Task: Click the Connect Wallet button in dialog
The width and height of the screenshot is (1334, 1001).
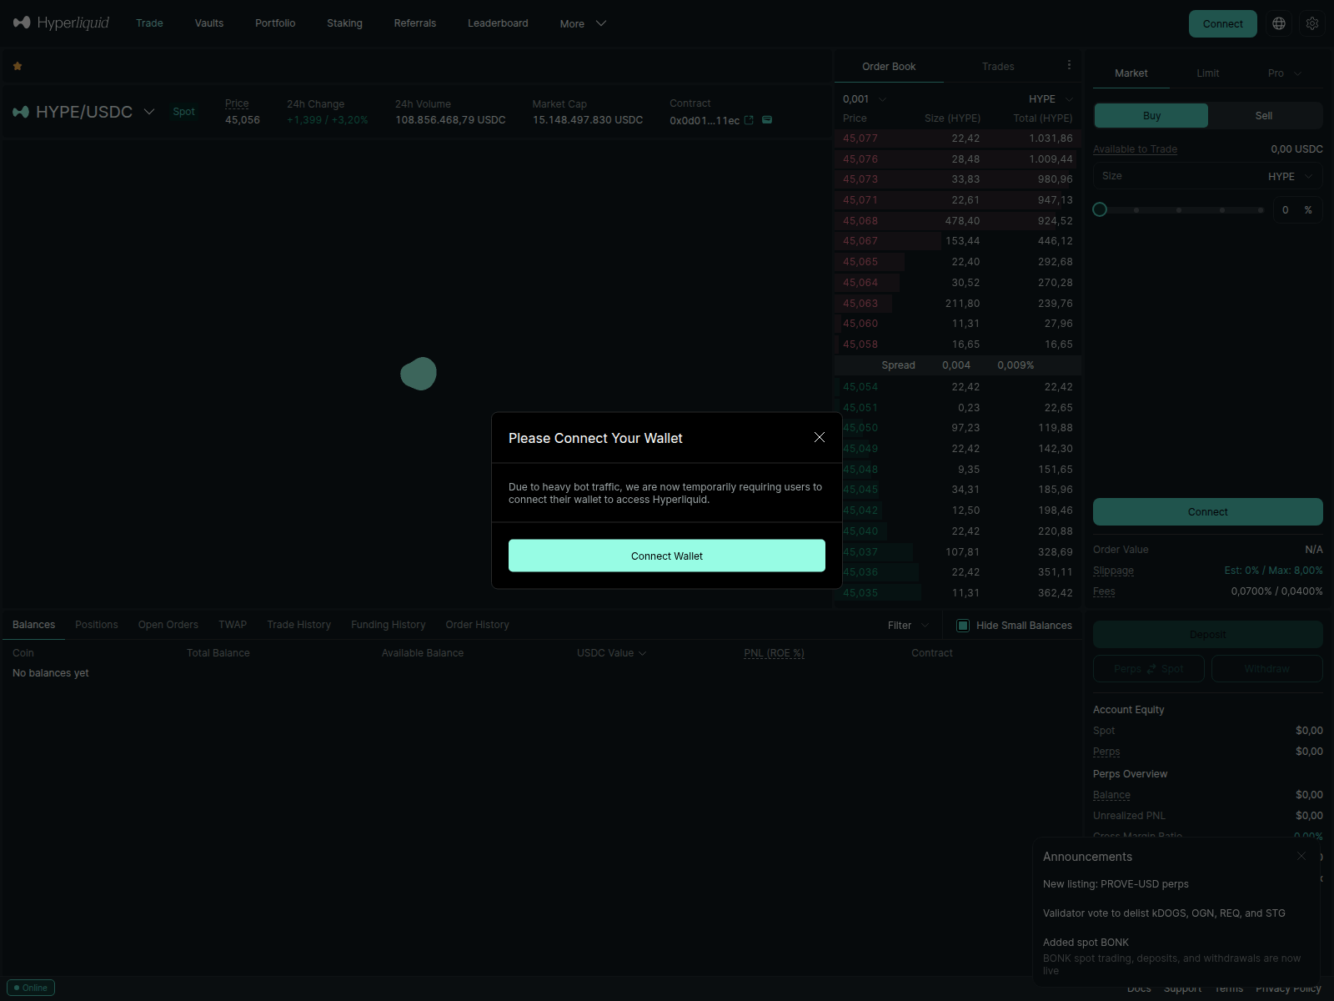Action: pyautogui.click(x=667, y=556)
